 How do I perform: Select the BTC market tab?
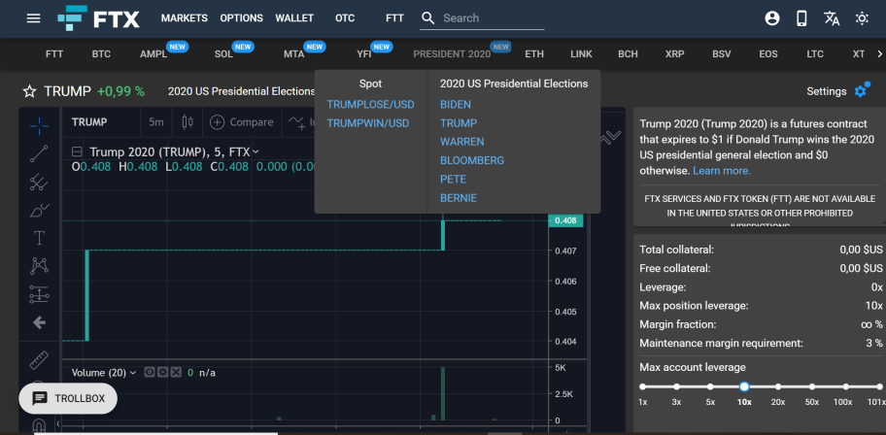point(101,54)
